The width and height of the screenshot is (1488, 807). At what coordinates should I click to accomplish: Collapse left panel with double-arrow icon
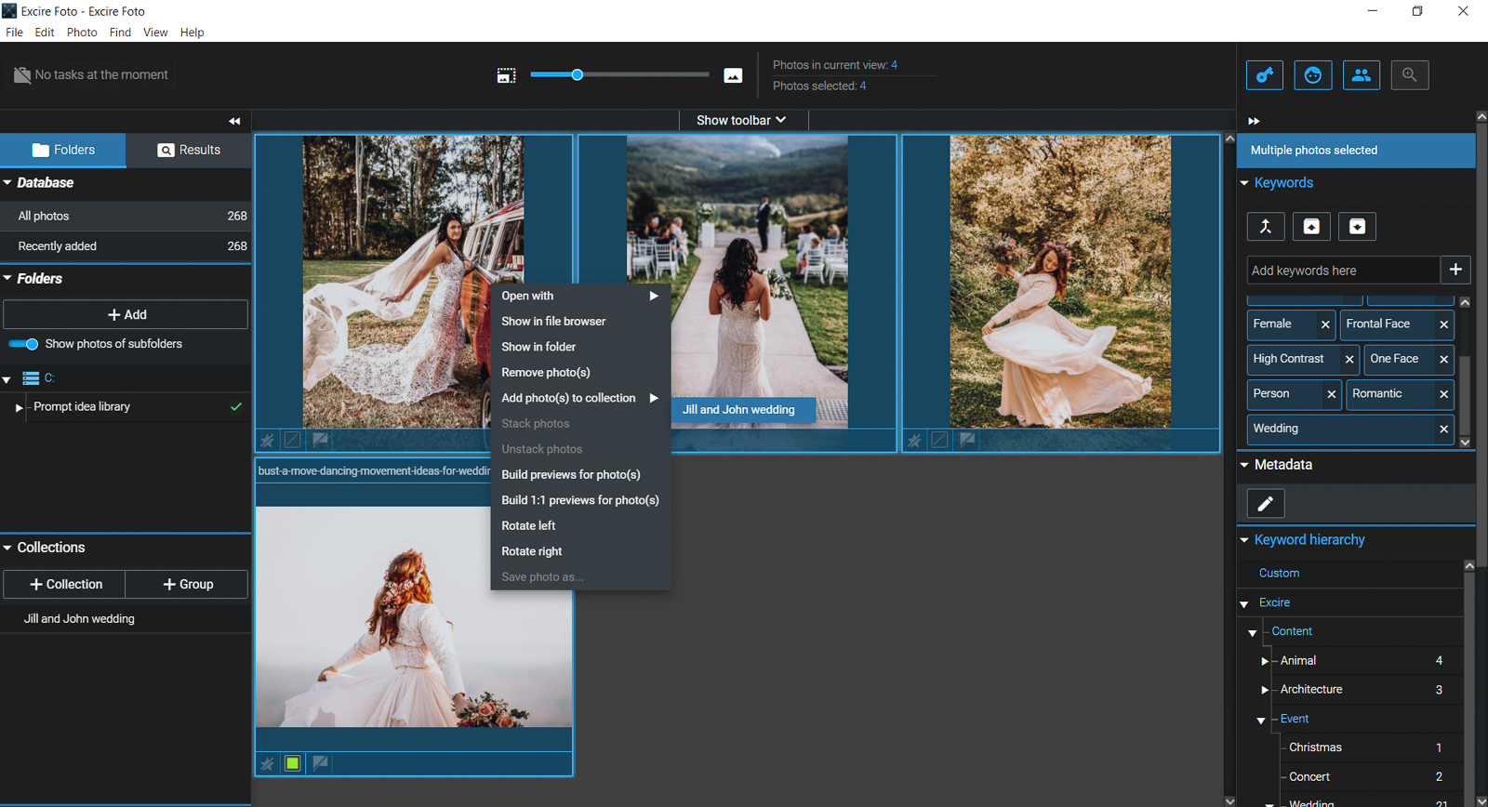coord(234,121)
